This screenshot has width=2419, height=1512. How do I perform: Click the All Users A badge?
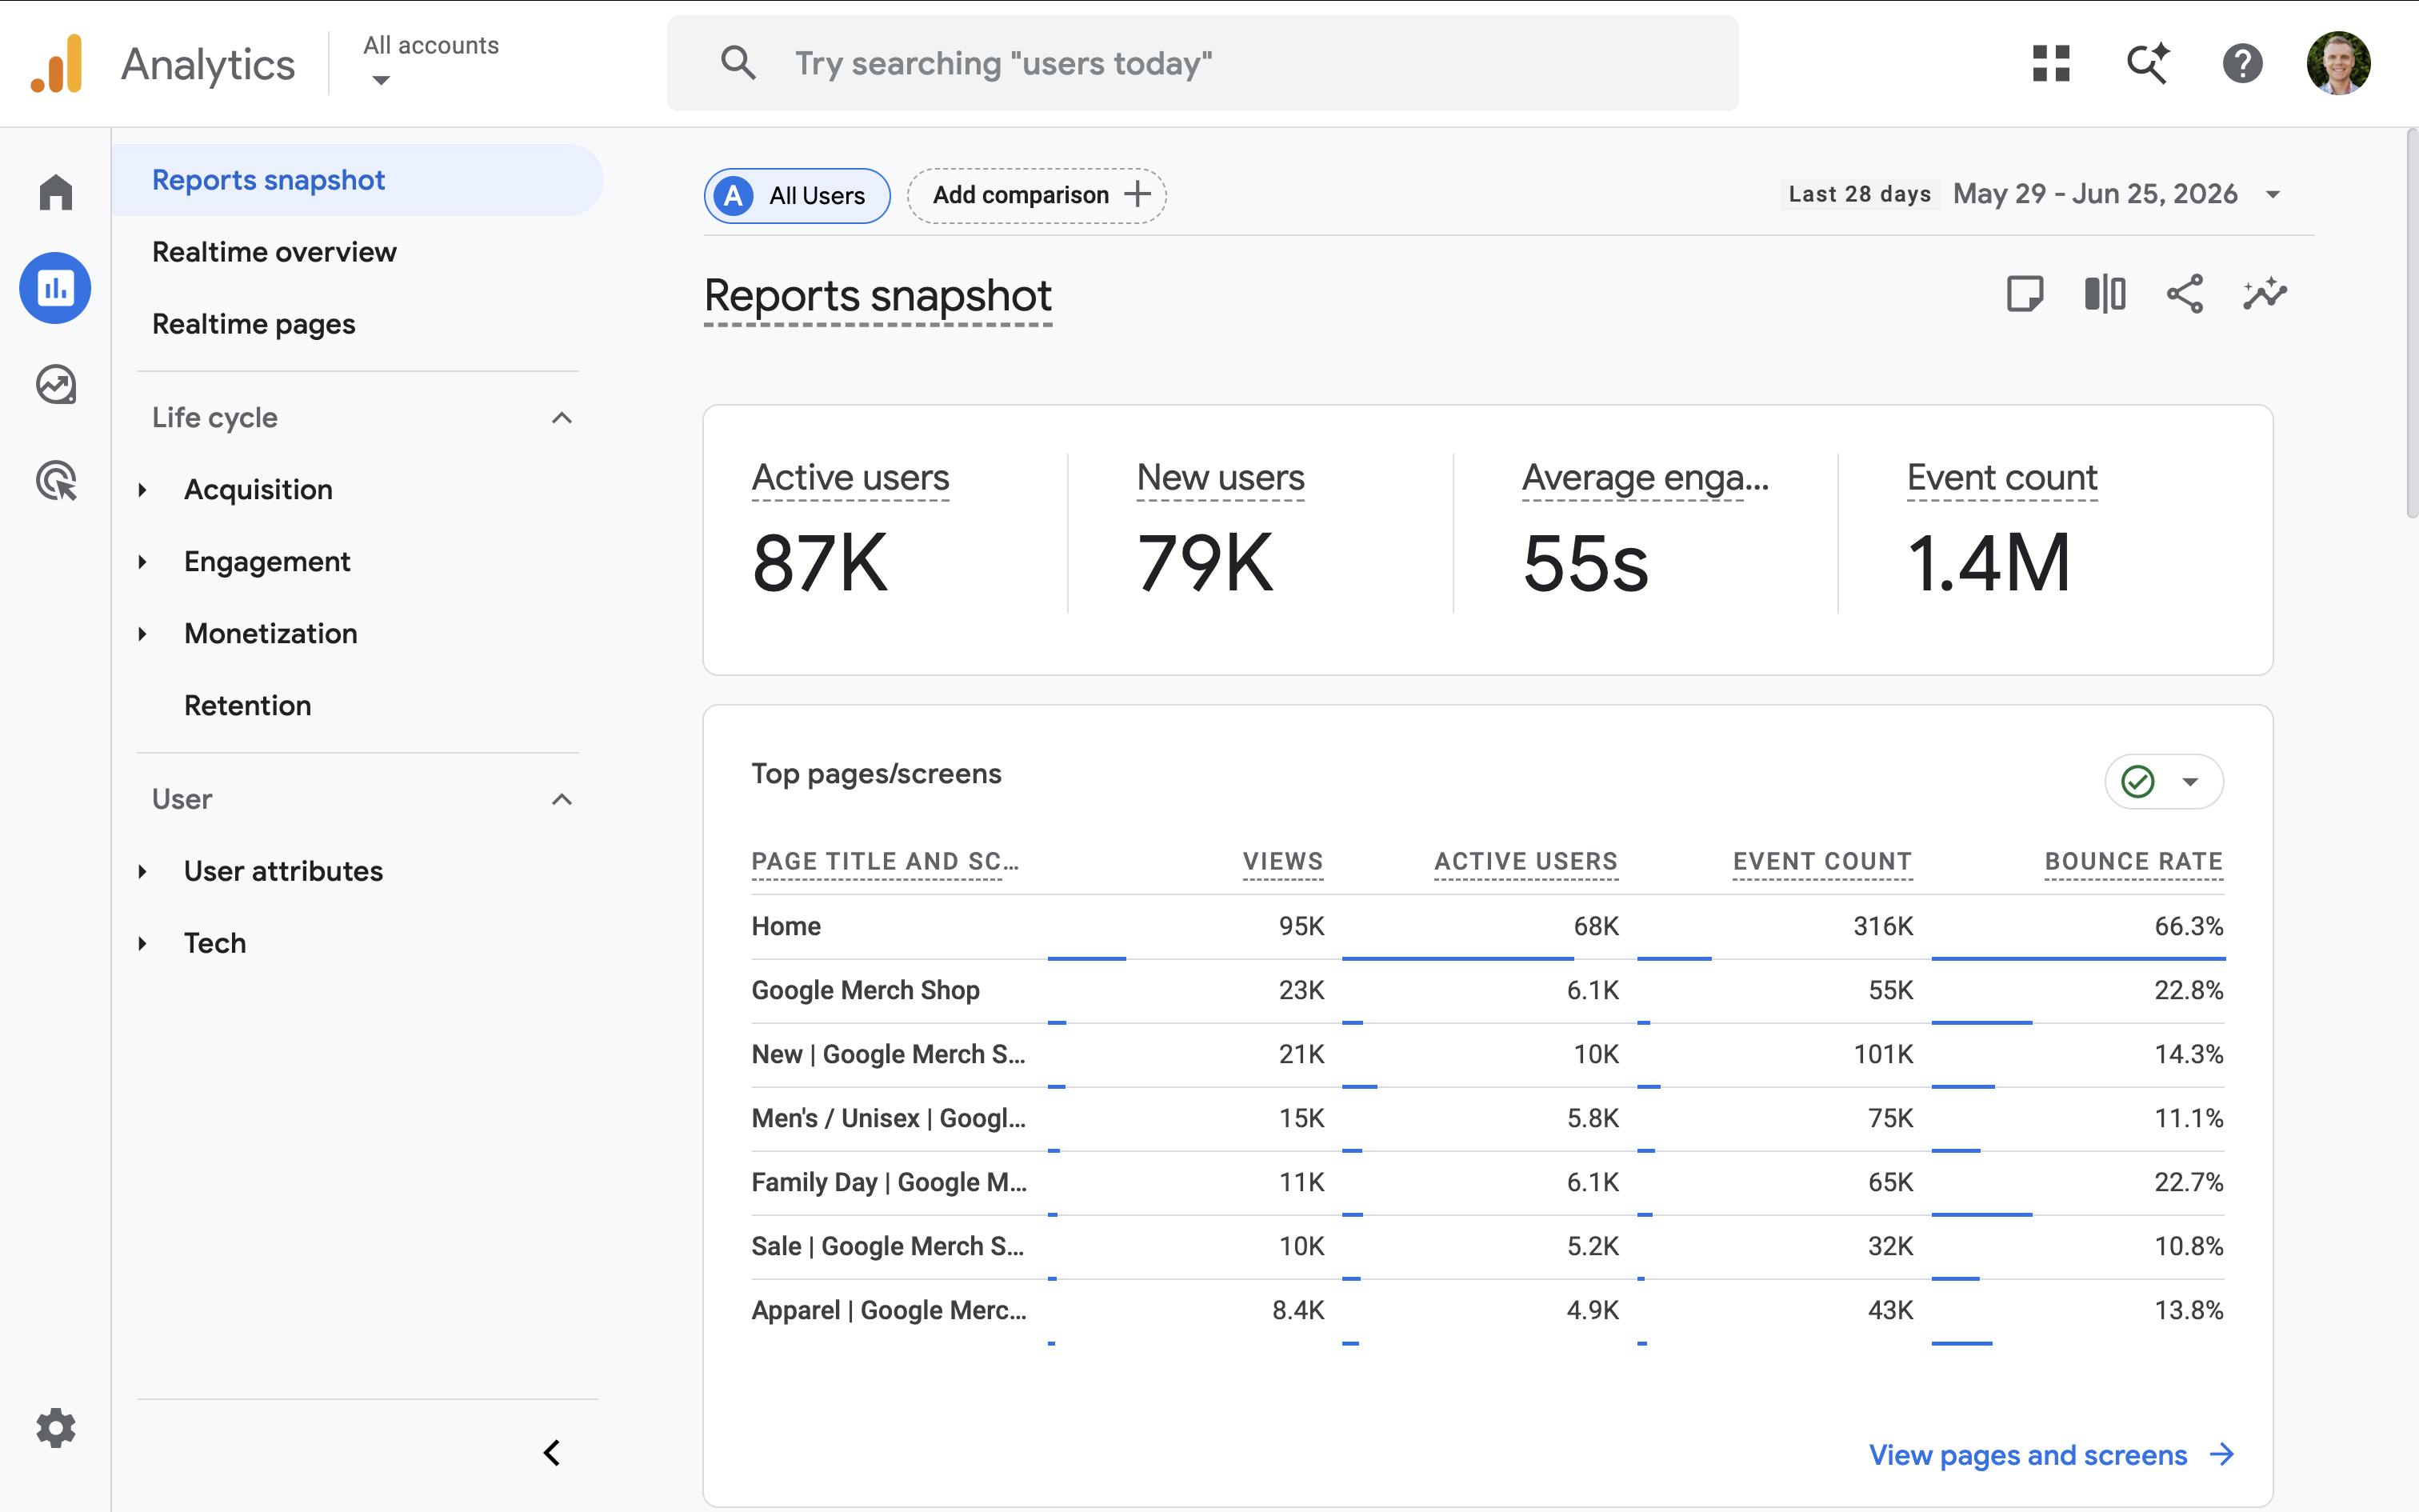click(x=734, y=195)
